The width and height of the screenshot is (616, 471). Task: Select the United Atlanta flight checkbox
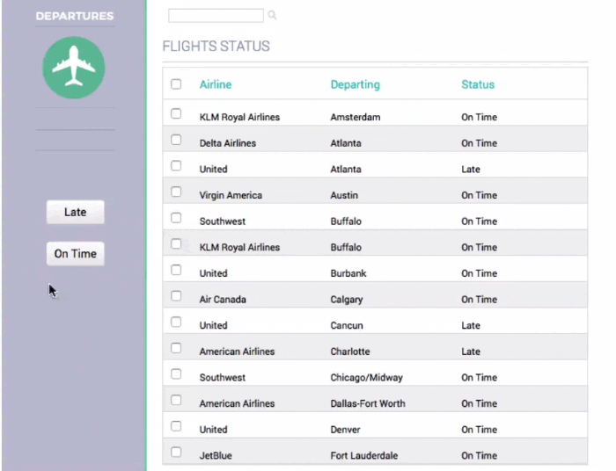(x=176, y=166)
